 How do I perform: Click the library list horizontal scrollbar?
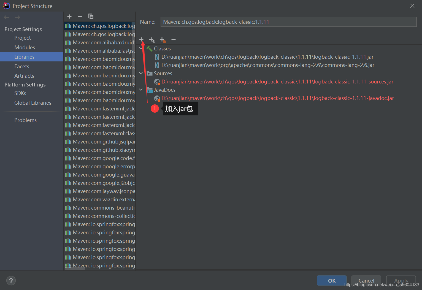click(75, 269)
